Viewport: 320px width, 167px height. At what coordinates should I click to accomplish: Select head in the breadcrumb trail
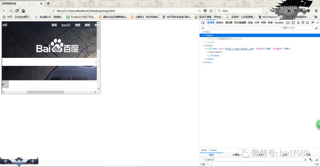pyautogui.click(x=213, y=150)
